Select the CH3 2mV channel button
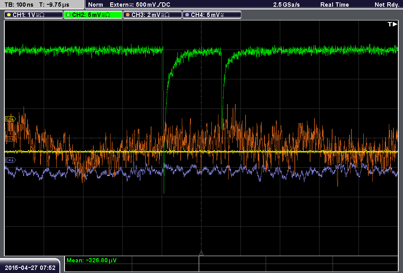 pos(152,15)
